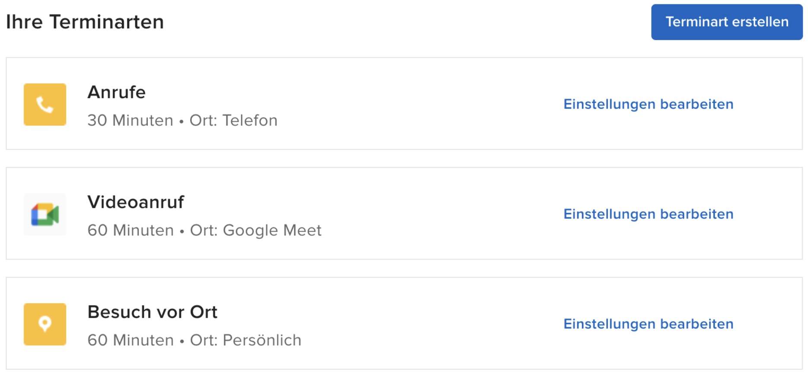
Task: Click the Ihre Terminarten heading
Action: click(85, 22)
